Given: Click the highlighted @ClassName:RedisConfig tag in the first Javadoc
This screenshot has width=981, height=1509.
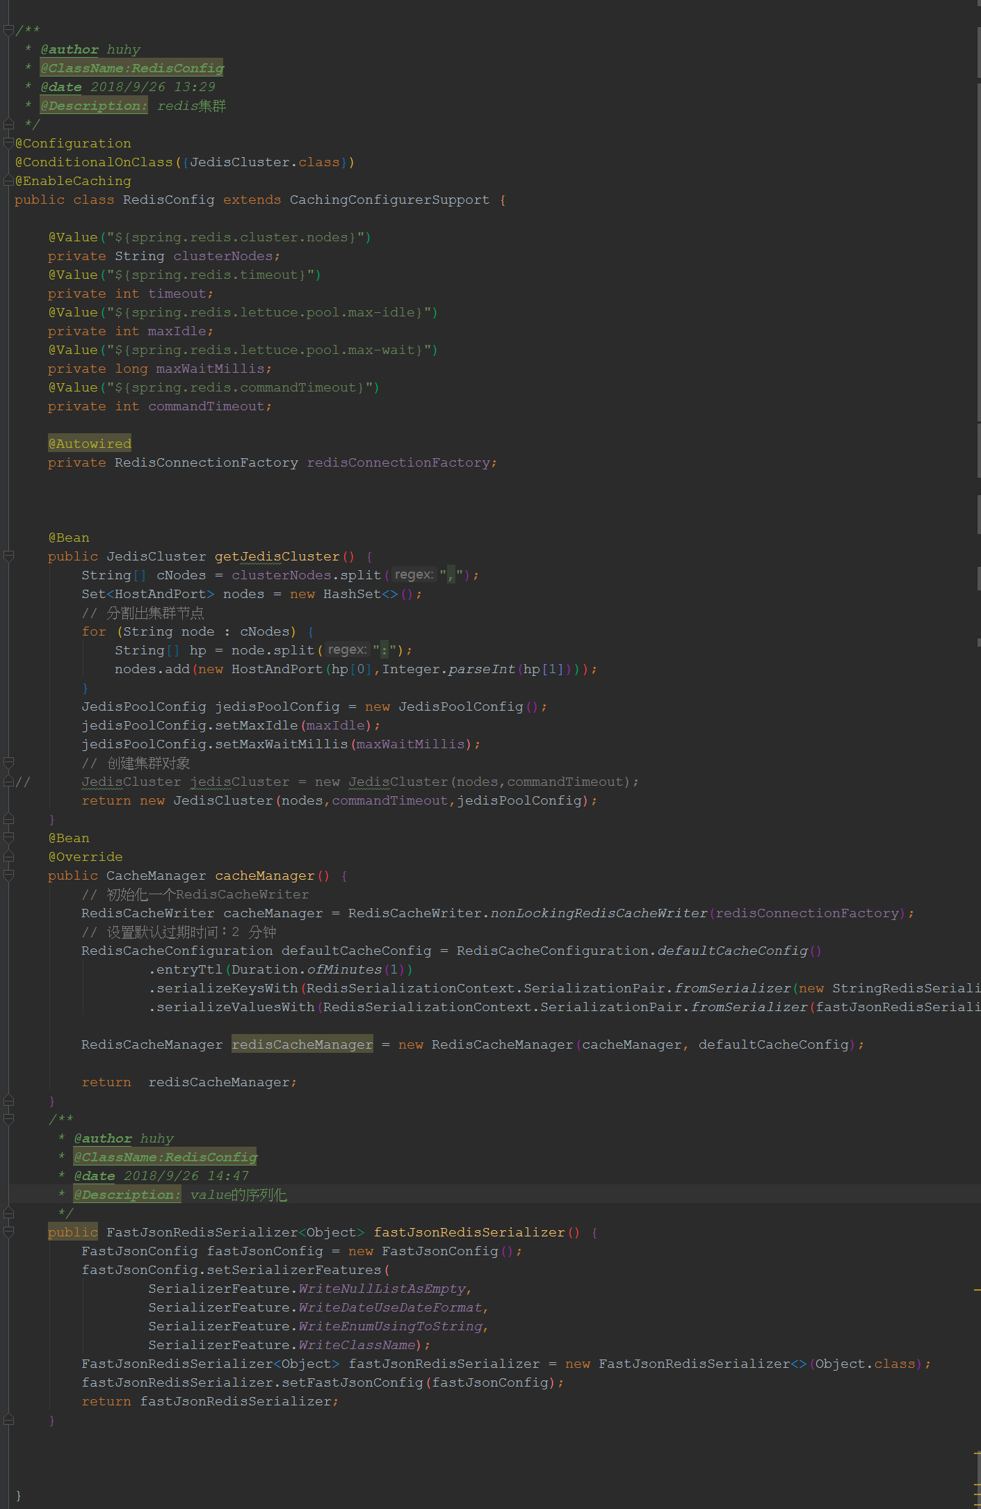Looking at the screenshot, I should 132,68.
